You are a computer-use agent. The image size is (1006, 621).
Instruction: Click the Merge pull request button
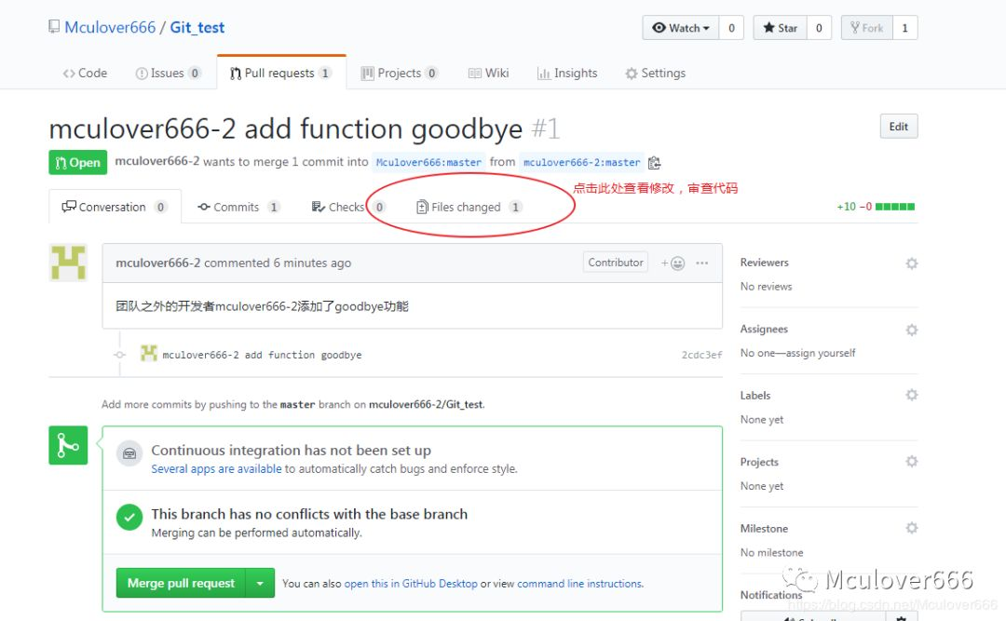coord(181,583)
